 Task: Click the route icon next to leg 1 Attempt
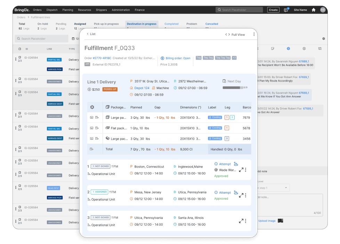(x=236, y=164)
